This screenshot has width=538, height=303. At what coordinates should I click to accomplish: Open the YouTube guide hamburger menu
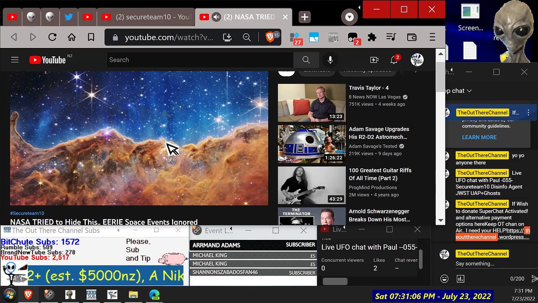[x=15, y=60]
